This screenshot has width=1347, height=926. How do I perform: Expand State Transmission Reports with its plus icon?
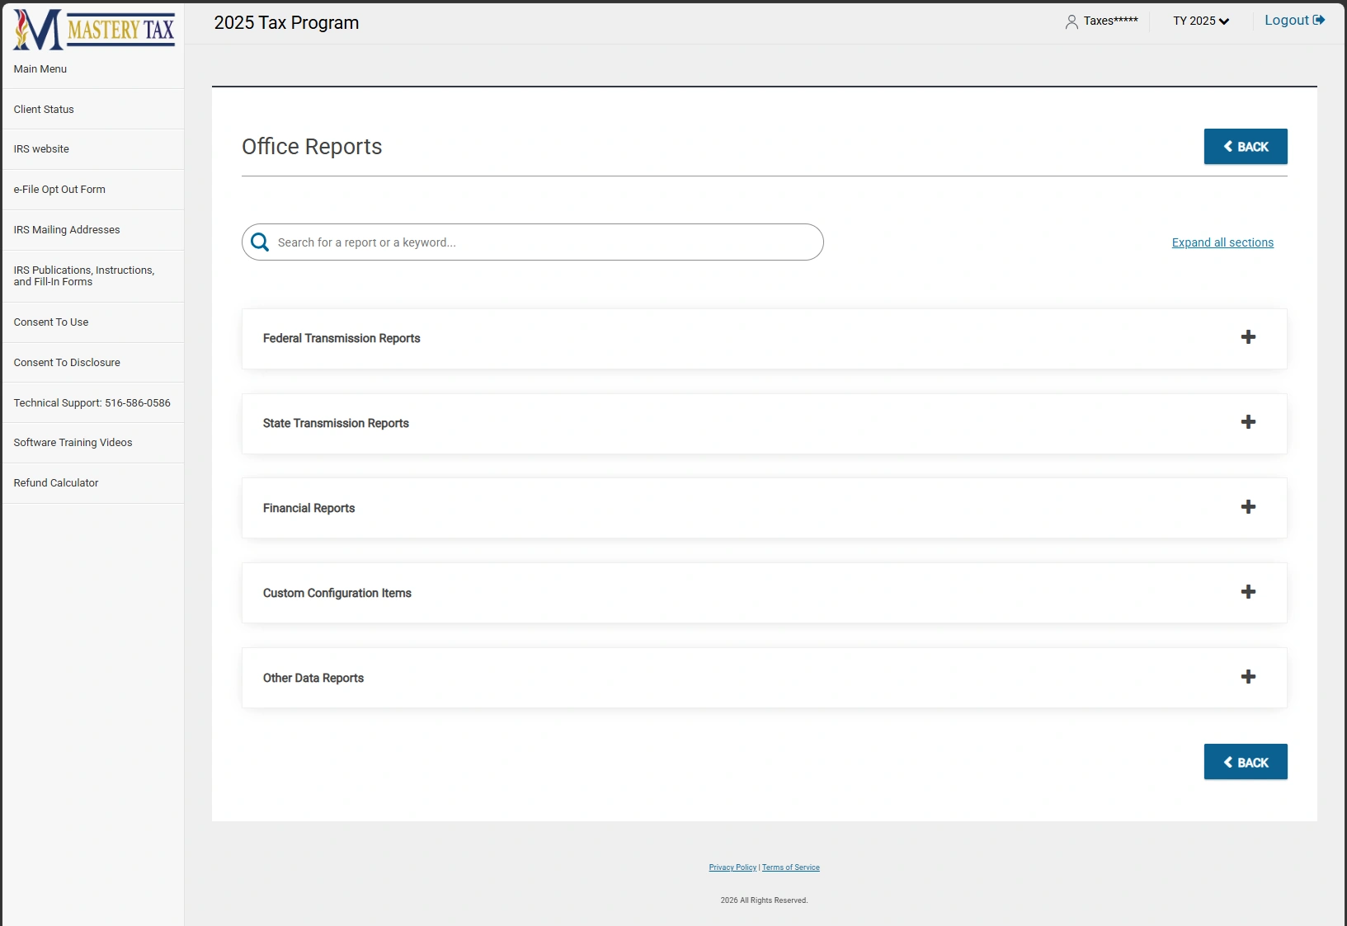1248,422
